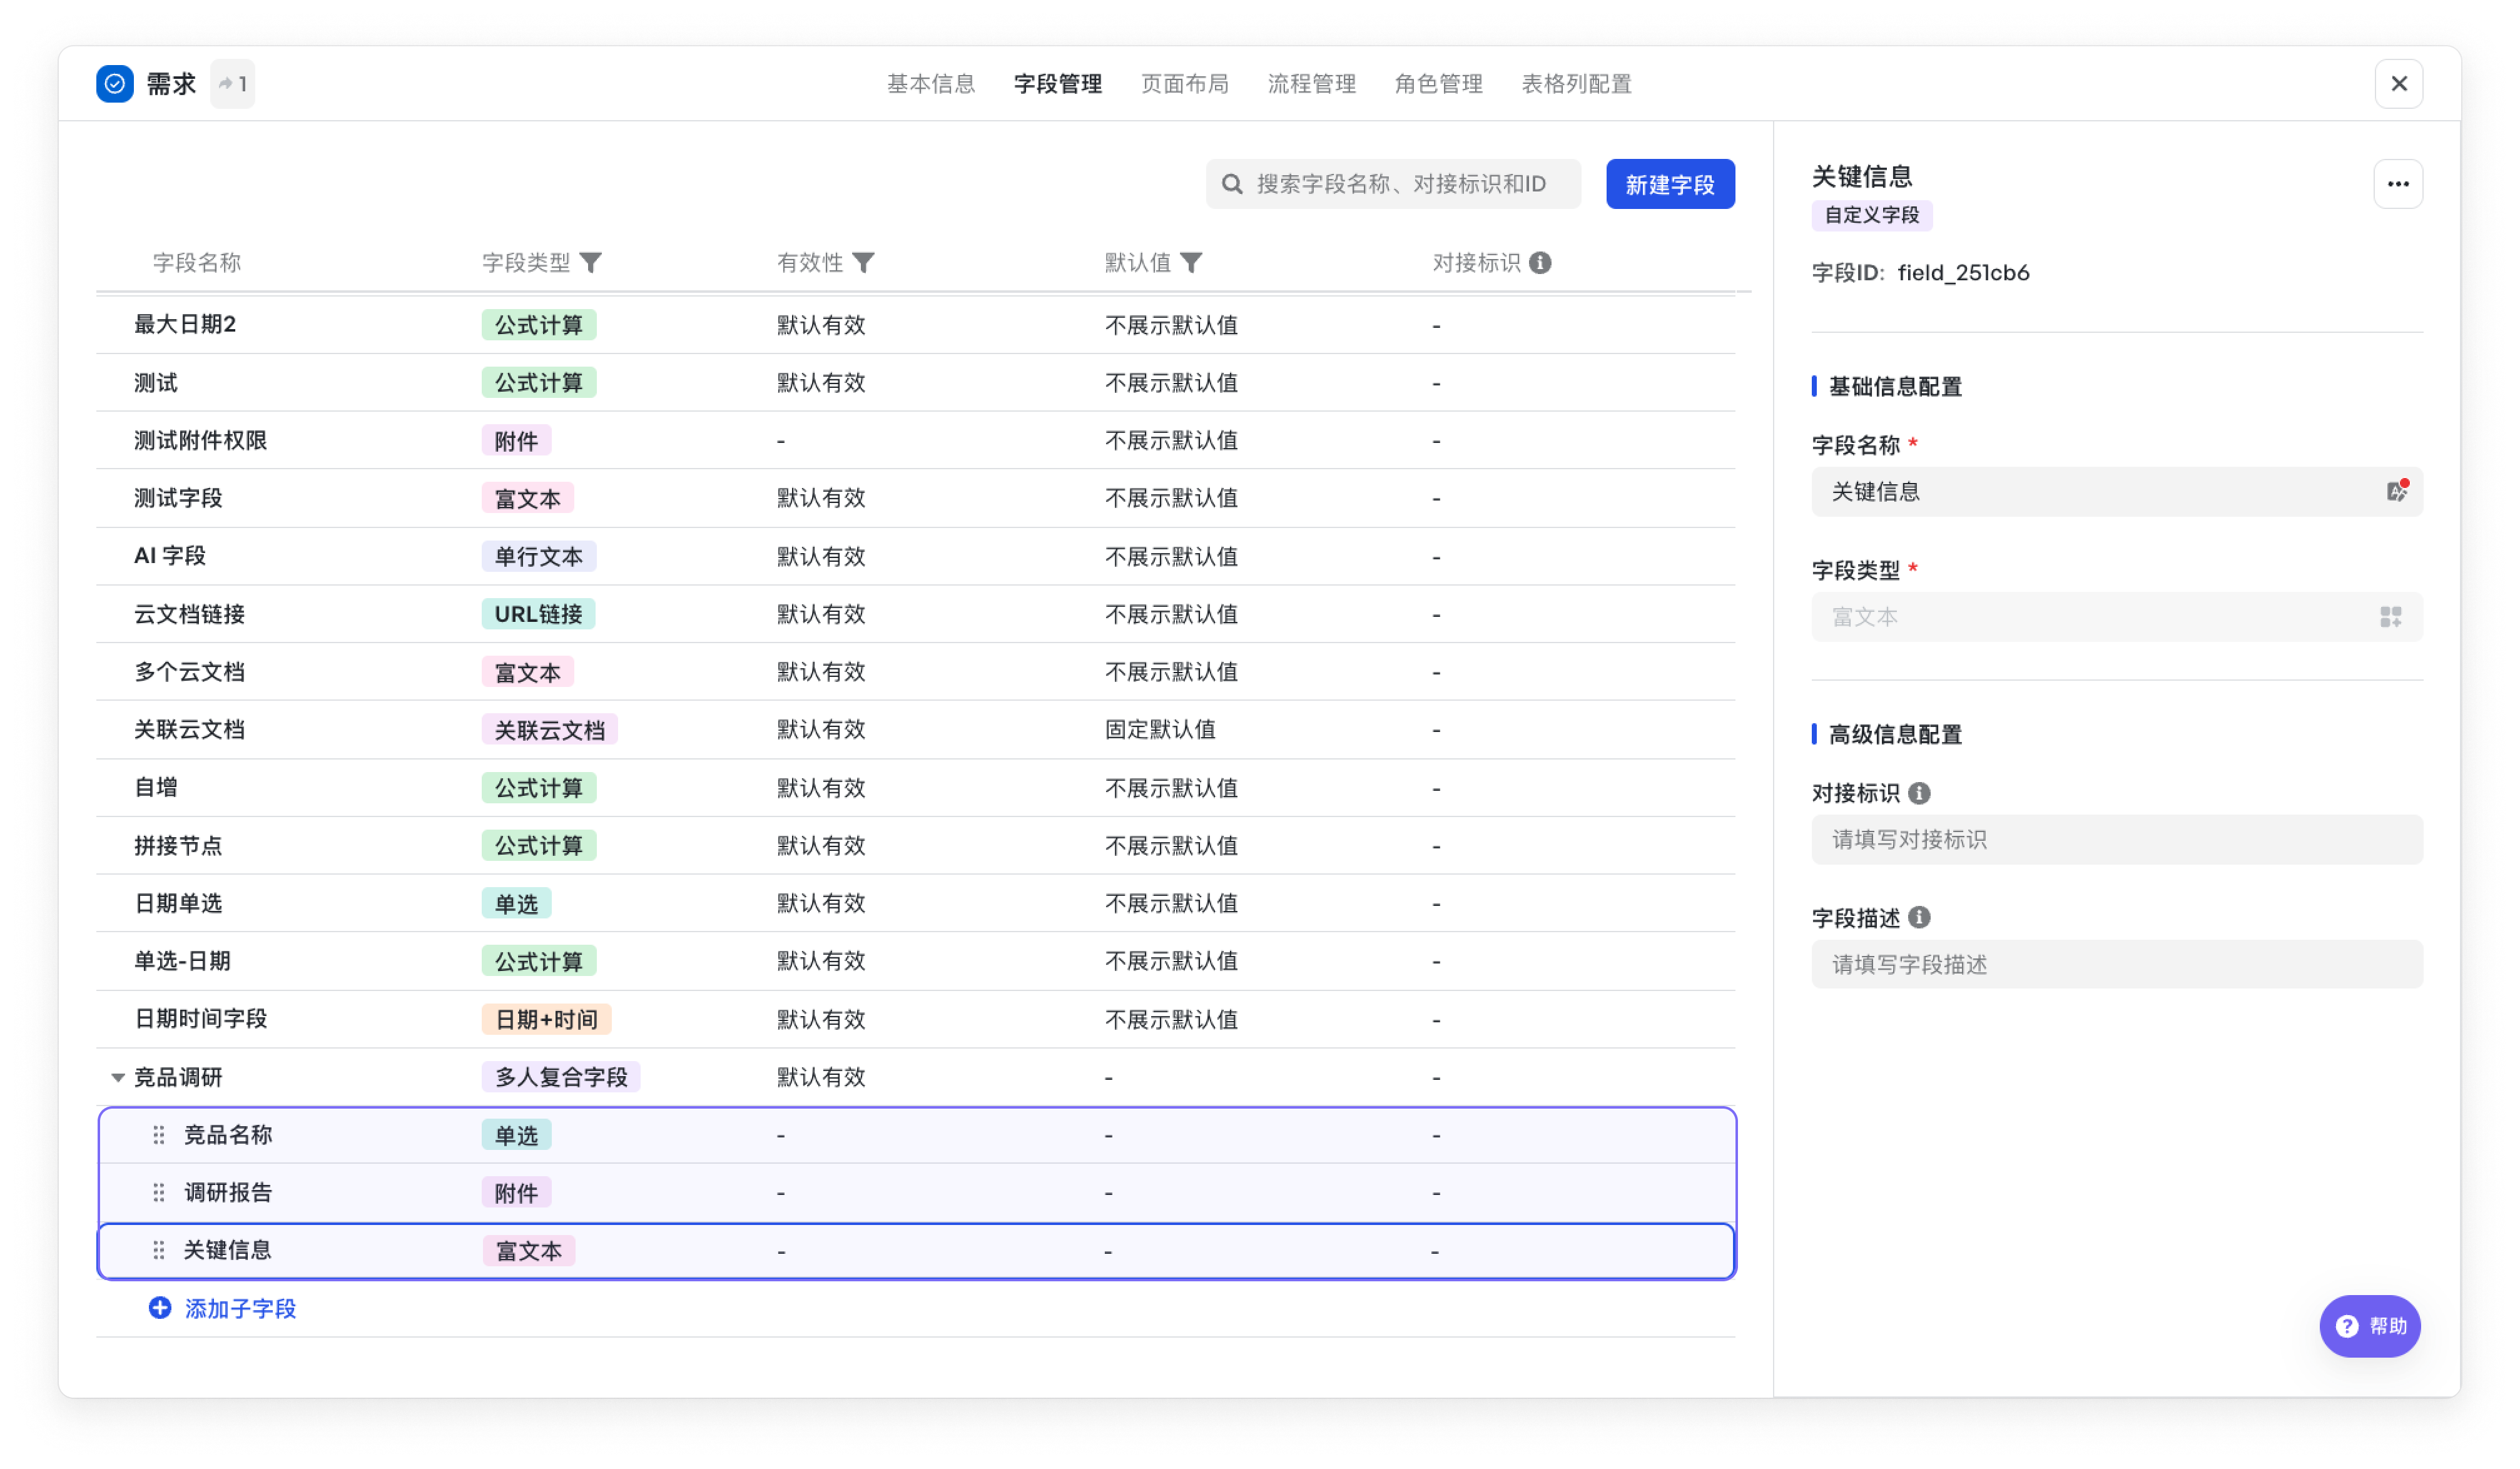This screenshot has width=2520, height=1469.
Task: Switch to the 基本信息 tab
Action: (x=931, y=84)
